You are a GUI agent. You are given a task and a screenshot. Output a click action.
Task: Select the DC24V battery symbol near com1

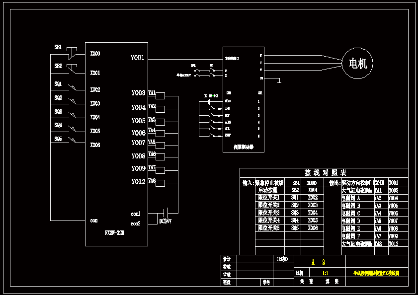click(166, 213)
